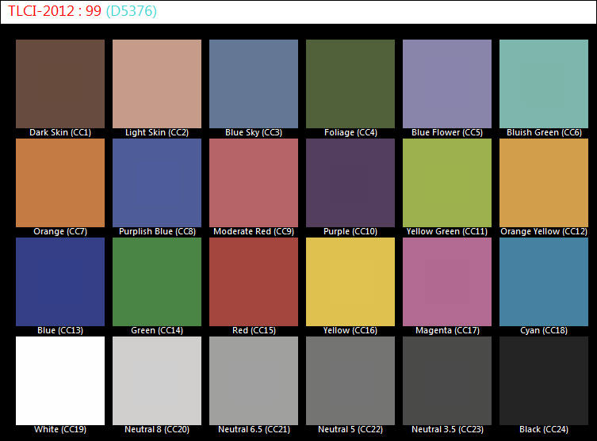Select the Magenta (CC17) patch
597x441 pixels.
[447, 282]
